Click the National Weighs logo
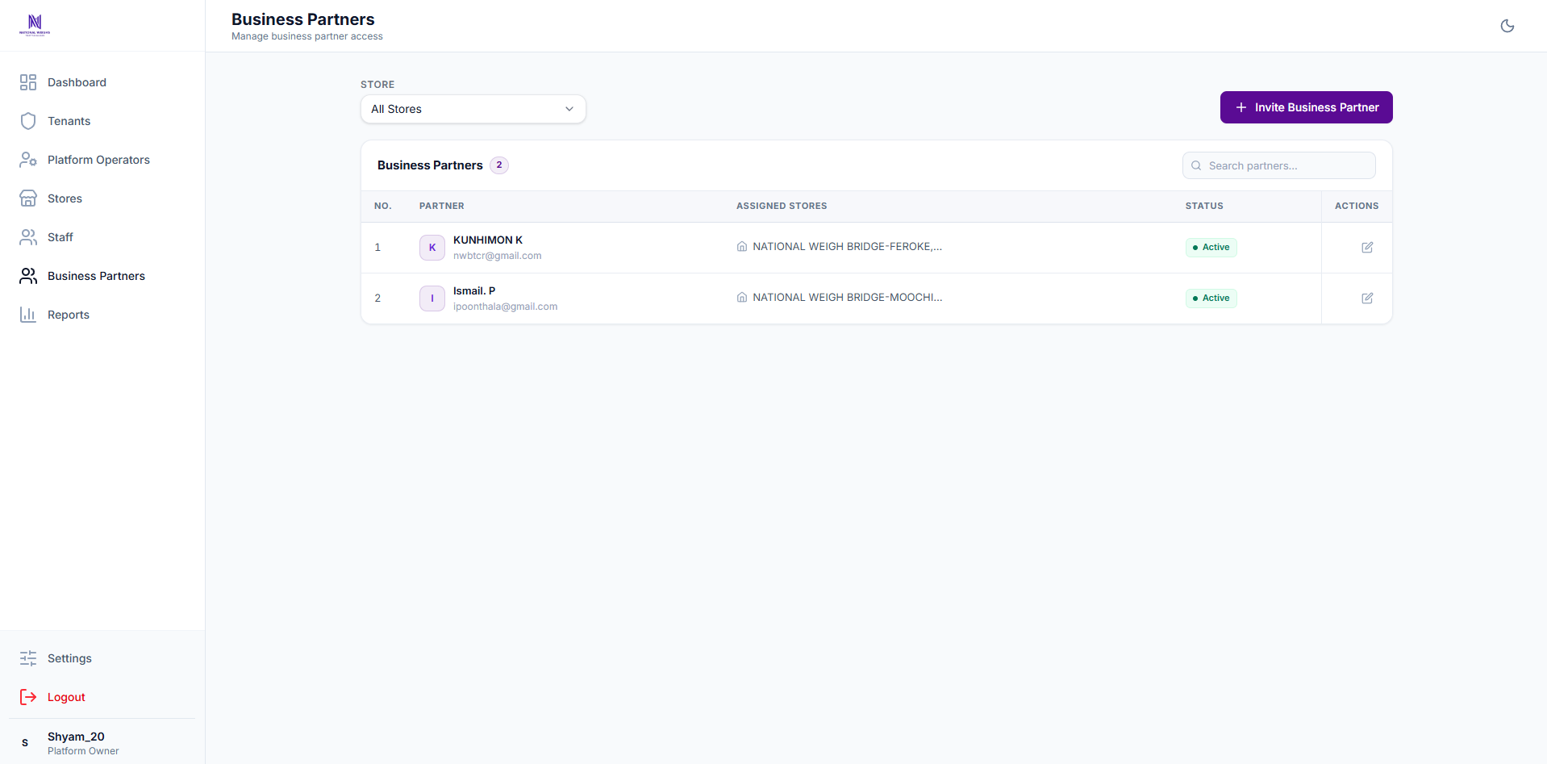Image resolution: width=1547 pixels, height=764 pixels. [x=35, y=25]
